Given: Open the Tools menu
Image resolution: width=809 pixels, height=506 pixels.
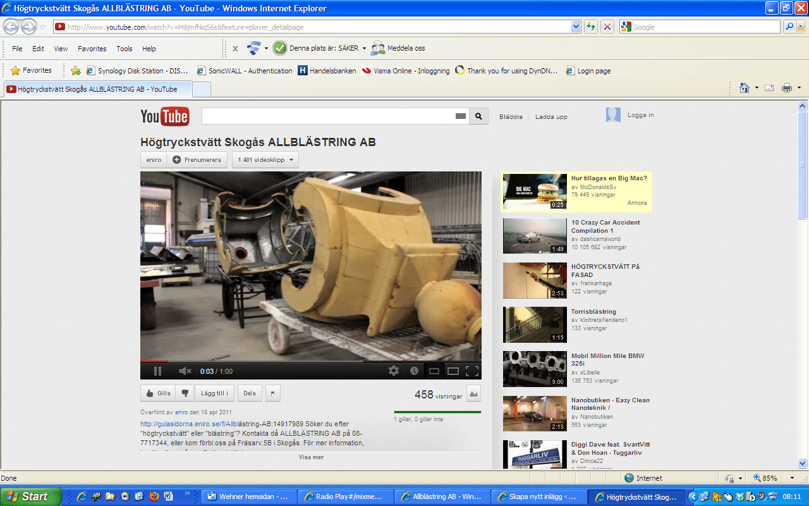Looking at the screenshot, I should click(125, 49).
